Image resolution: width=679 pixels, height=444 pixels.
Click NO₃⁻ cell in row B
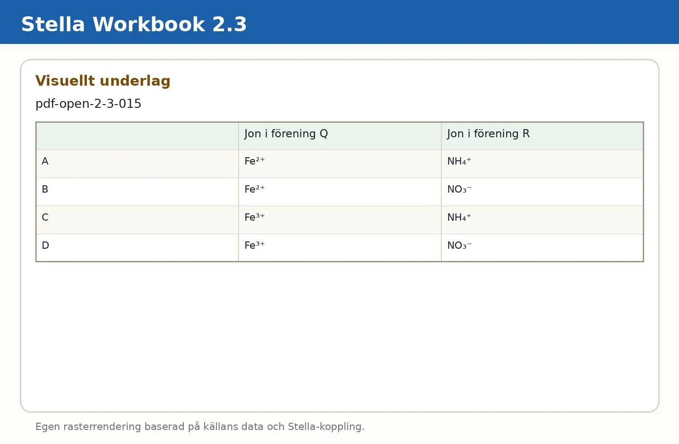click(542, 192)
